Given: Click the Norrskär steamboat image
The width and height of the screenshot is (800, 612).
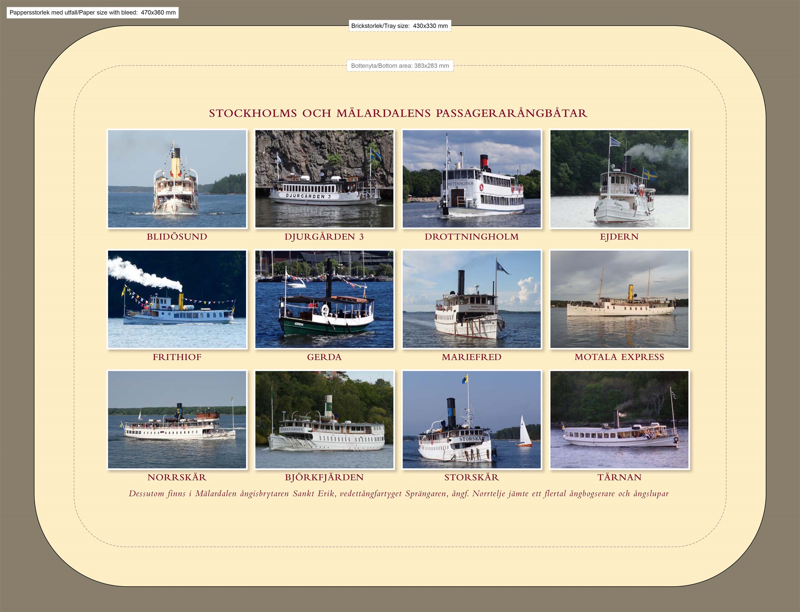Looking at the screenshot, I should click(x=177, y=419).
